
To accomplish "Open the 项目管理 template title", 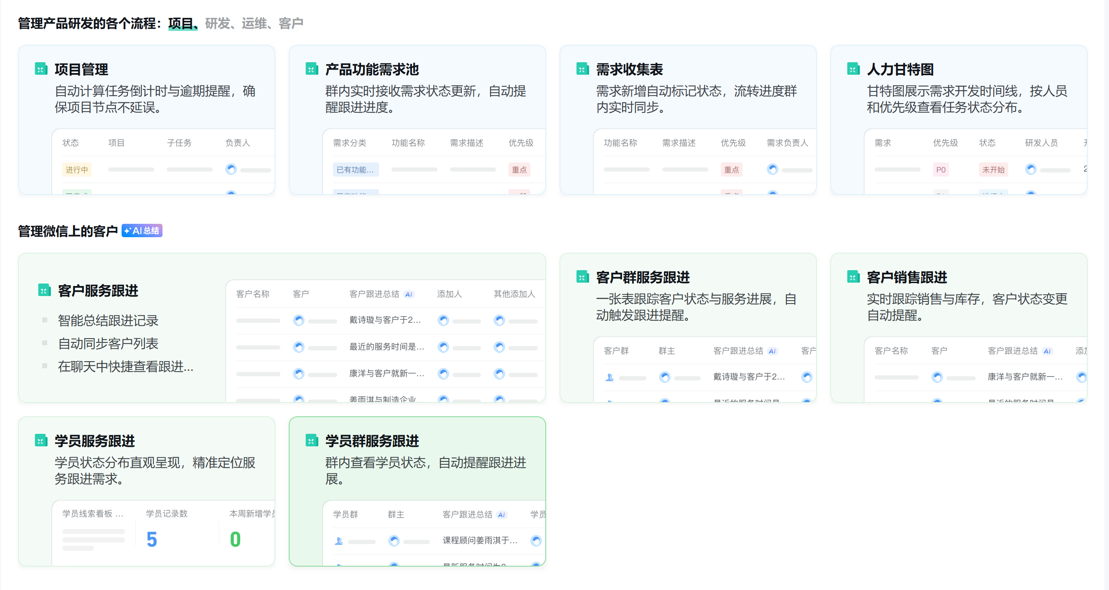I will 81,69.
